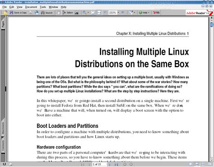Select Continuous Facing layout icon
The image size is (214, 167).
tap(203, 164)
